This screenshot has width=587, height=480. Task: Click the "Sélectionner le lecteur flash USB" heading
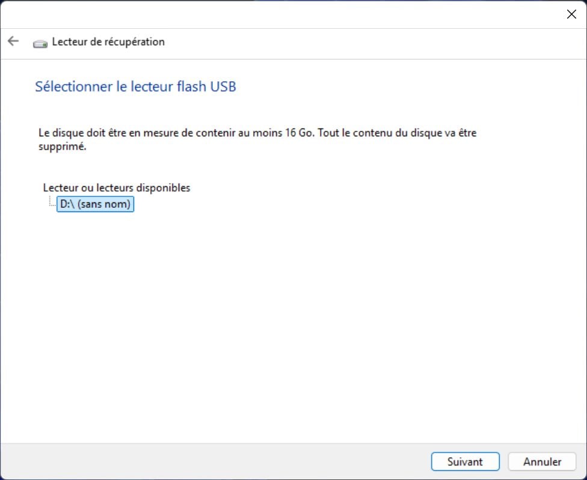135,87
